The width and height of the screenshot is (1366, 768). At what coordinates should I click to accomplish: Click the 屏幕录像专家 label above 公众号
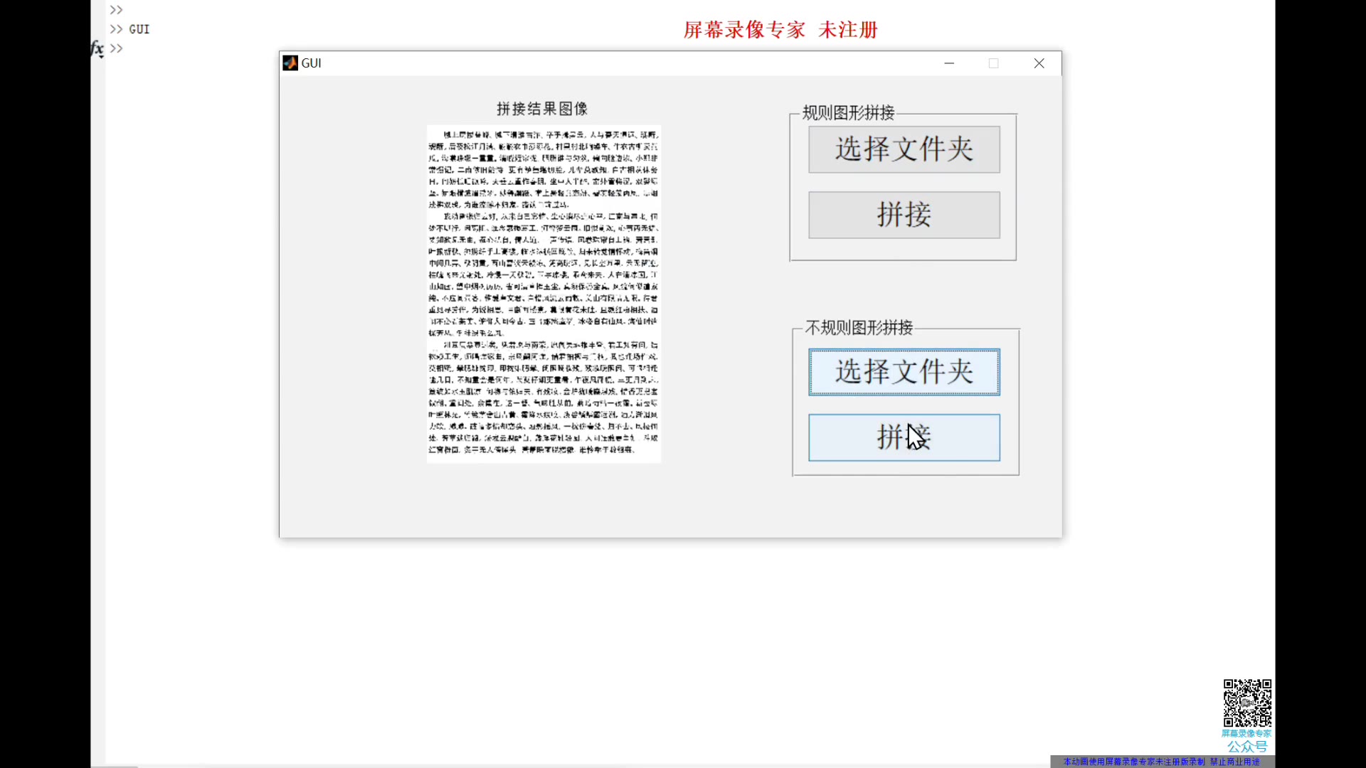[x=1246, y=732]
